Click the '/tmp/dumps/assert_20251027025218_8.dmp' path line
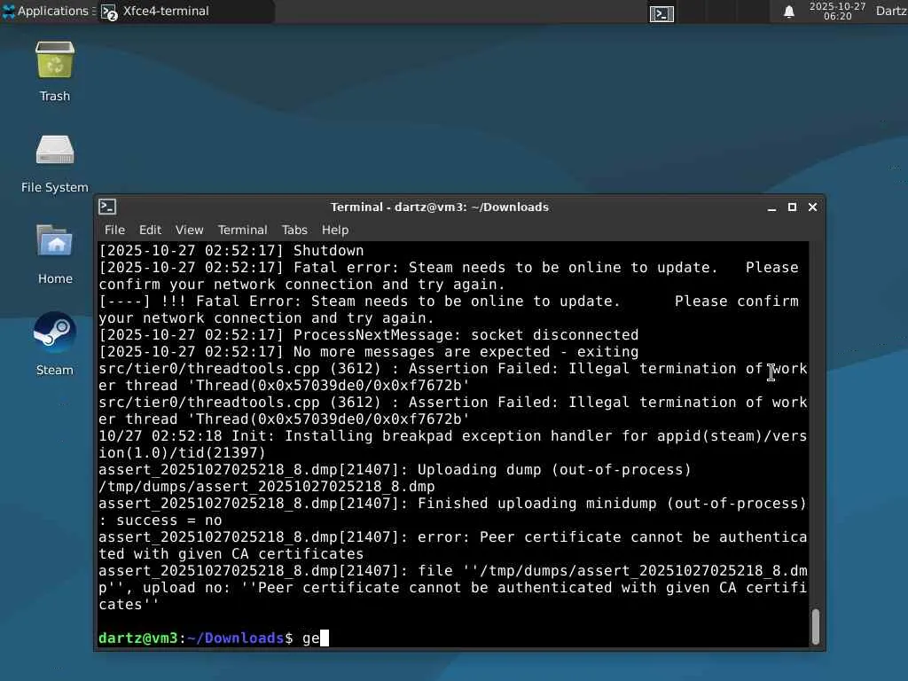 pyautogui.click(x=266, y=487)
